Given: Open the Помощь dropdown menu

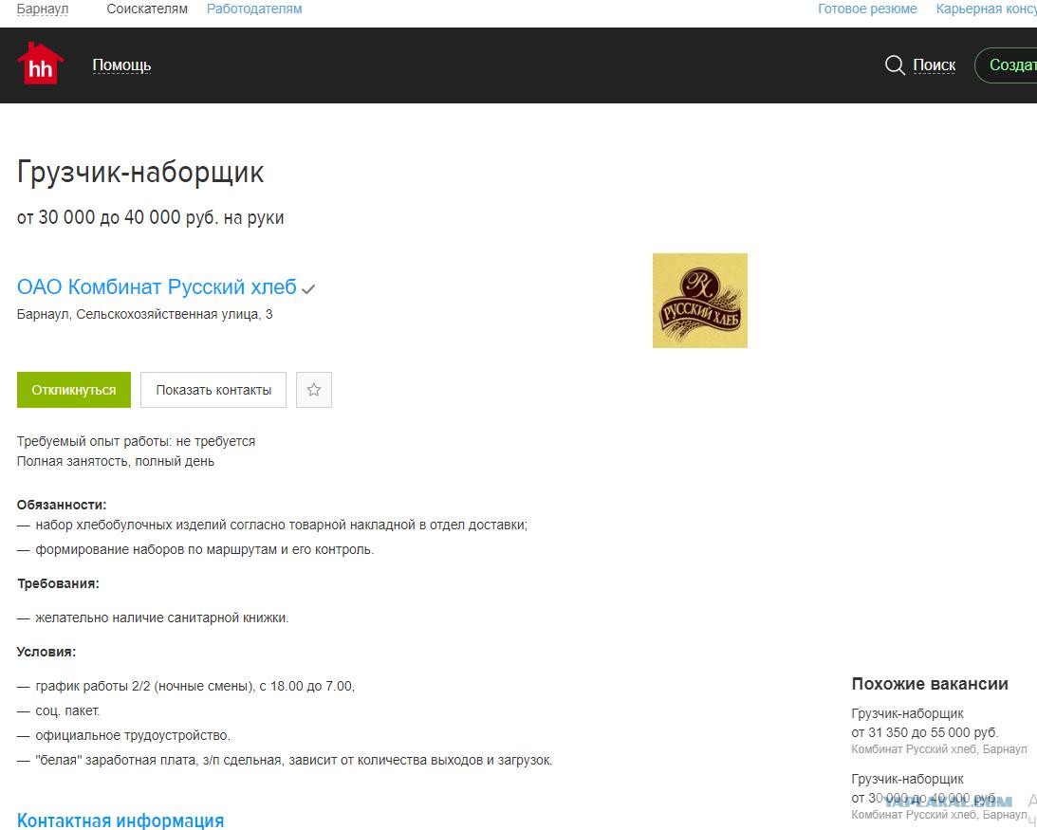Looking at the screenshot, I should pyautogui.click(x=121, y=65).
